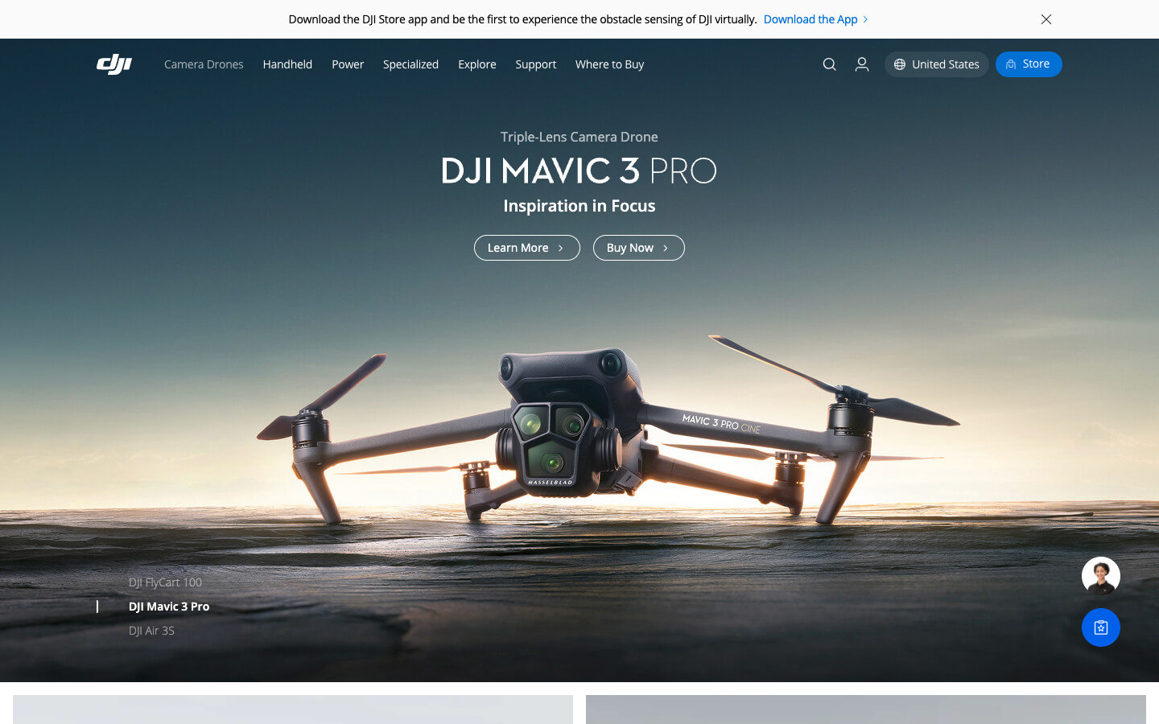Open the Support menu

535,64
